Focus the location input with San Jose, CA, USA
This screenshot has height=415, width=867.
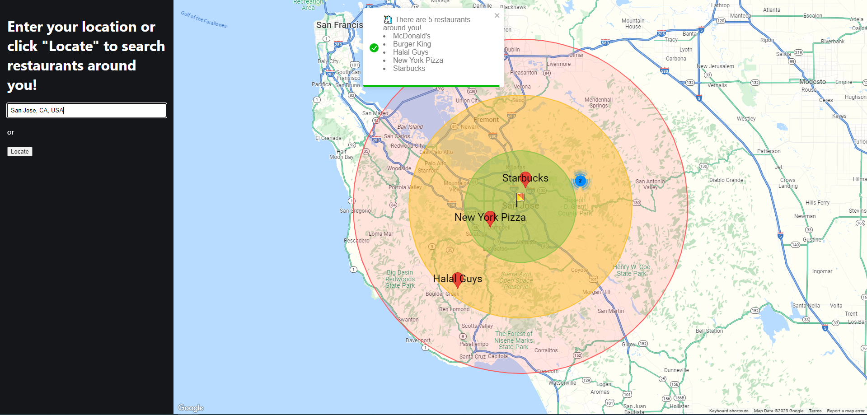click(x=87, y=110)
